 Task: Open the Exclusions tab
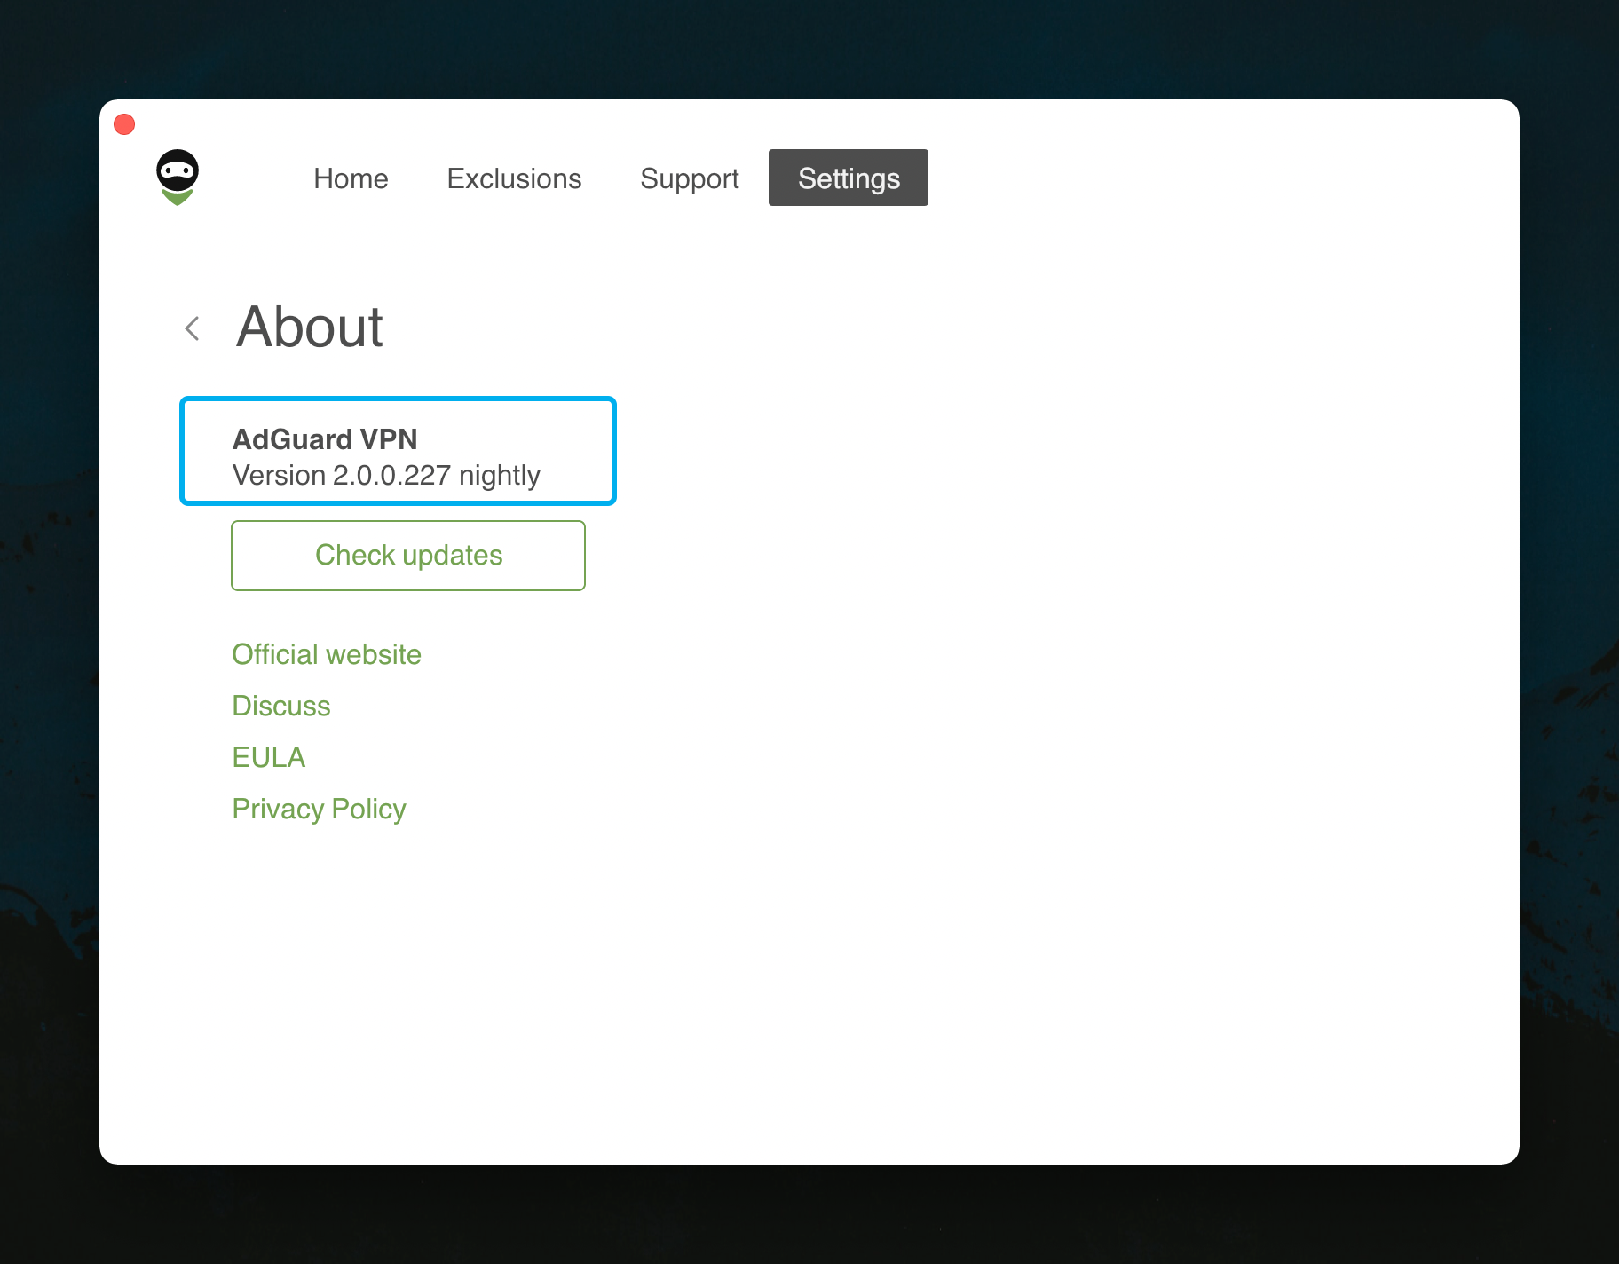tap(514, 178)
